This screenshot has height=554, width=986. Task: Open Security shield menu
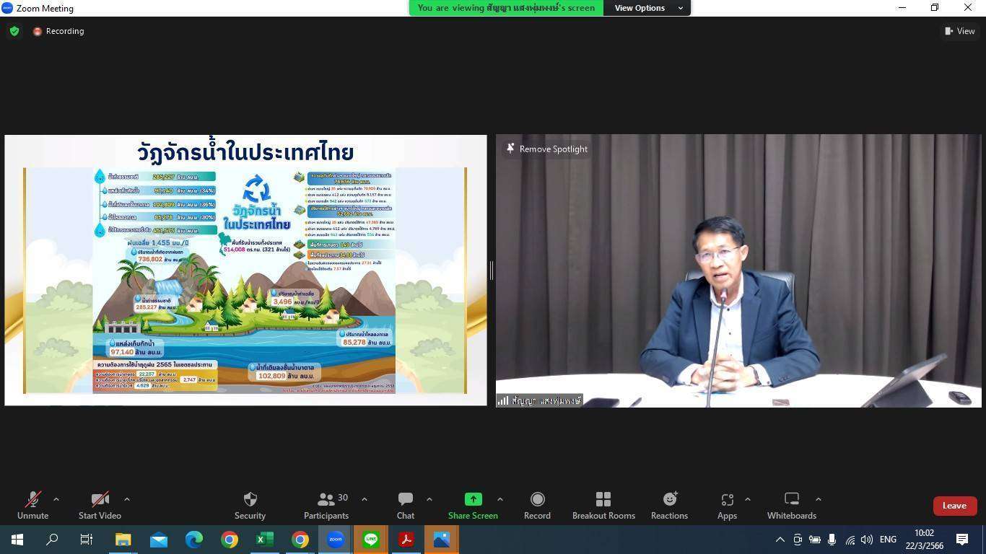(x=250, y=505)
